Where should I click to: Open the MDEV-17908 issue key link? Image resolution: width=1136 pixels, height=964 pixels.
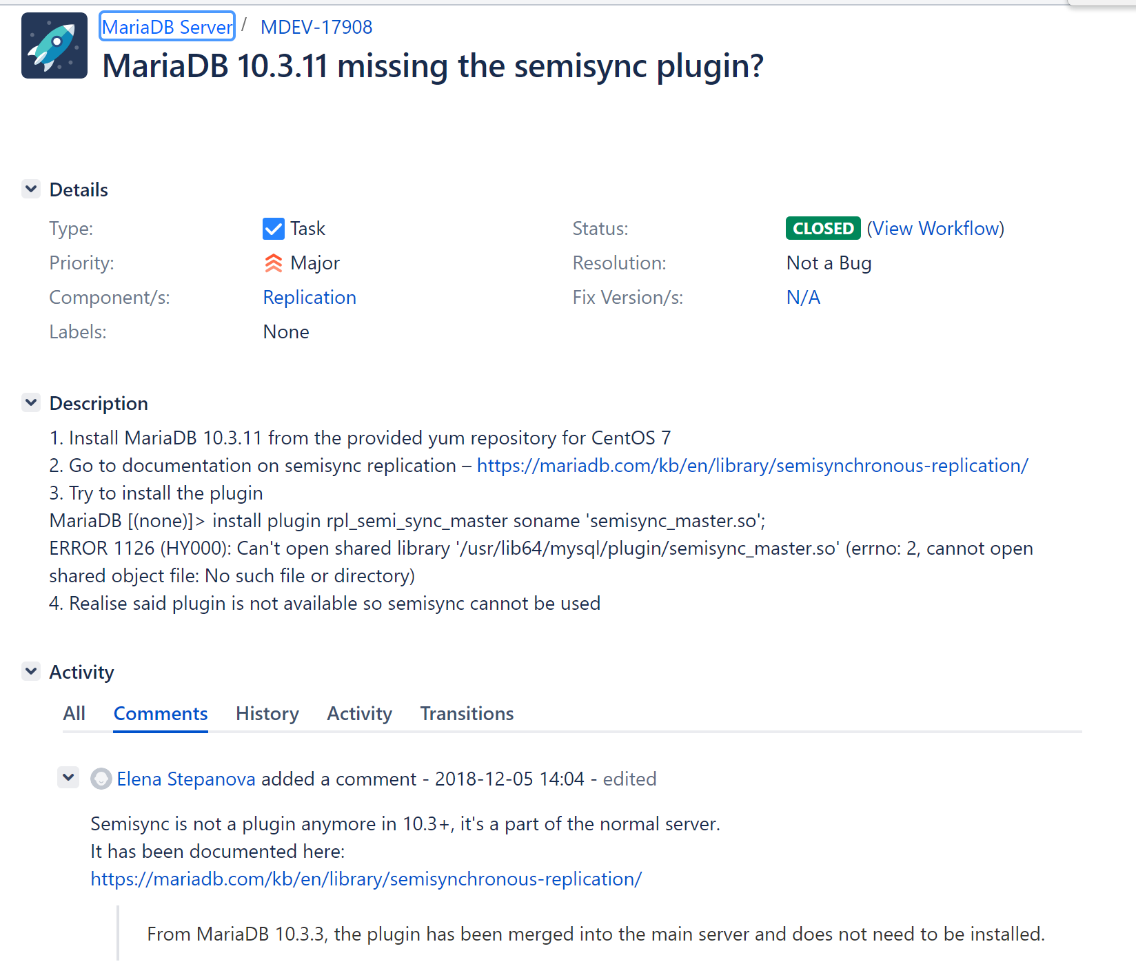316,27
